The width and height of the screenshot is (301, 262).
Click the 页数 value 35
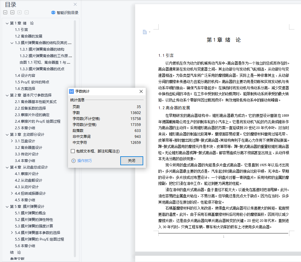(139, 107)
